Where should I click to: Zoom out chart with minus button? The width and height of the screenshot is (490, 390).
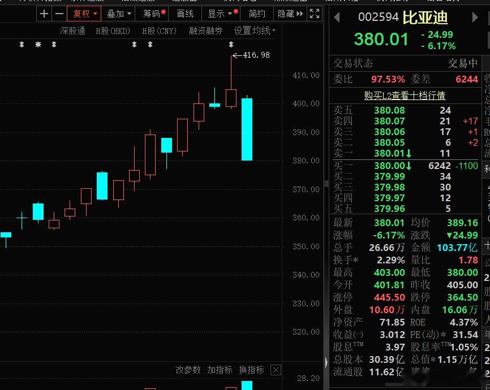[x=59, y=14]
